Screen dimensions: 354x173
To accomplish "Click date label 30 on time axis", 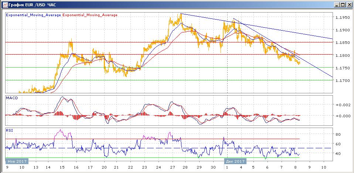I will (213, 168).
